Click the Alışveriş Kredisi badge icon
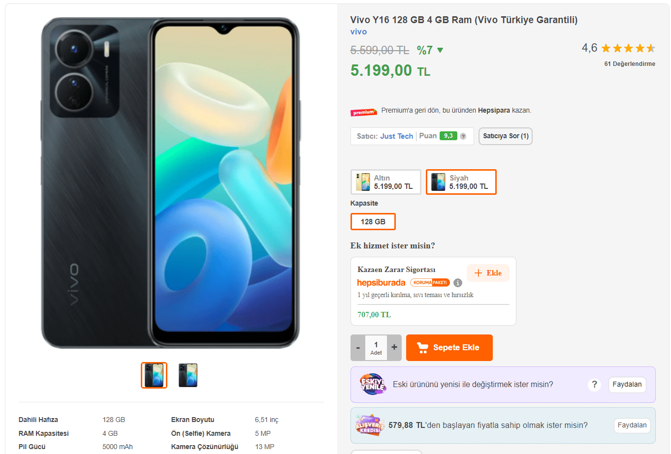 [370, 425]
